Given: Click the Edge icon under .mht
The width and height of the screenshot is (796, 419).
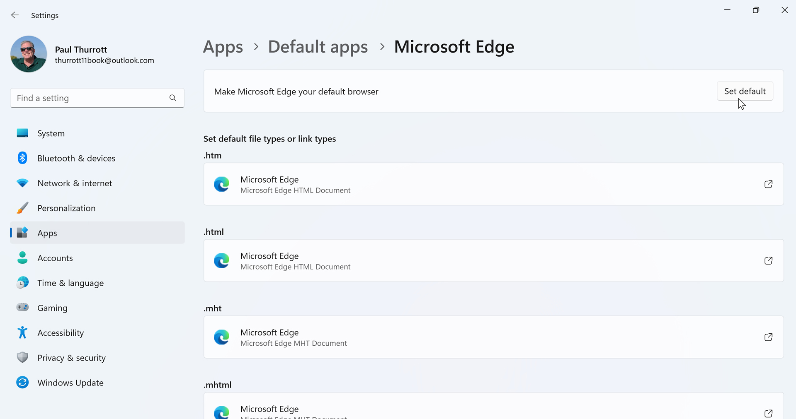Looking at the screenshot, I should click(x=222, y=337).
